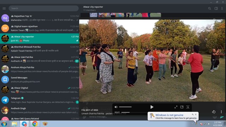Go to the previous media file

(x=87, y=67)
